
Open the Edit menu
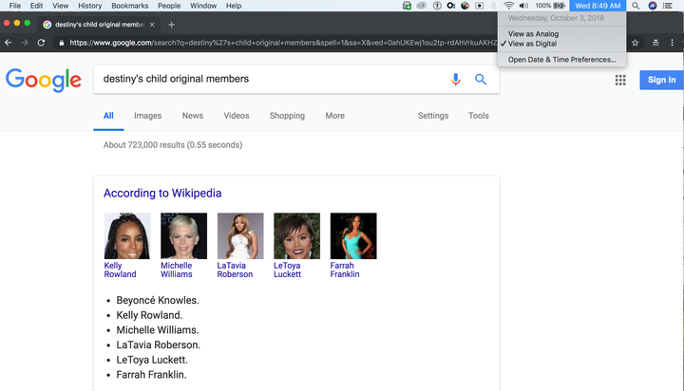pyautogui.click(x=36, y=6)
